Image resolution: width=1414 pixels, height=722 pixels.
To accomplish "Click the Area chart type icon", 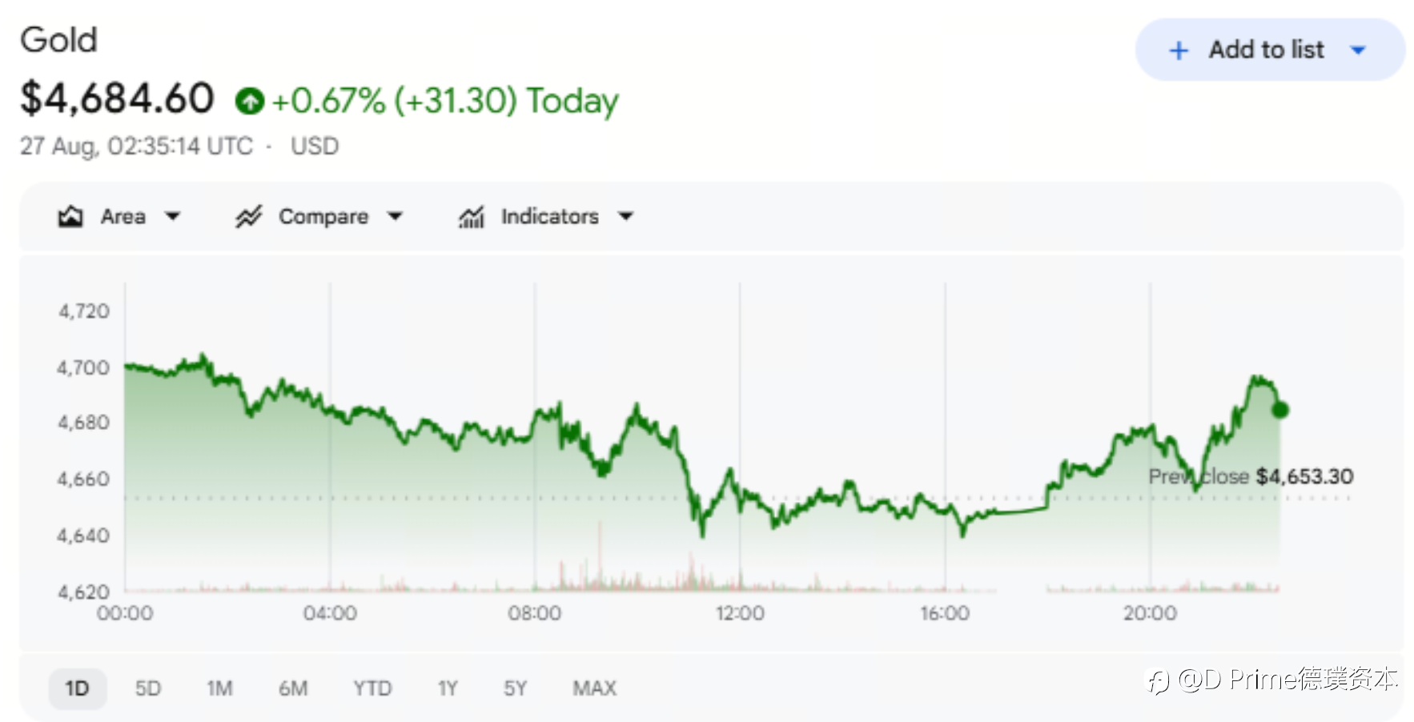I will (70, 216).
